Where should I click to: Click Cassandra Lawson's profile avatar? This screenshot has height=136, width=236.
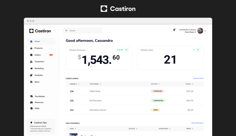[x=200, y=31]
